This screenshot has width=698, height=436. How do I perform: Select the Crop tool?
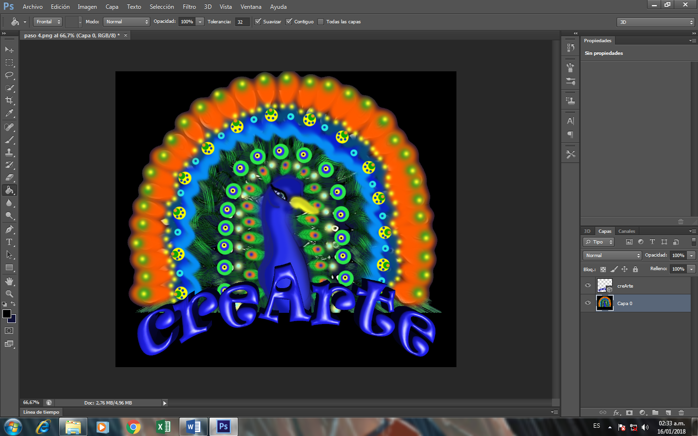pos(9,100)
